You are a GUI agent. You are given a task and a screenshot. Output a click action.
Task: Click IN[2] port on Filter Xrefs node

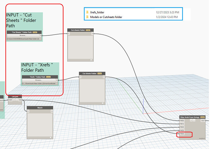coord(182,127)
